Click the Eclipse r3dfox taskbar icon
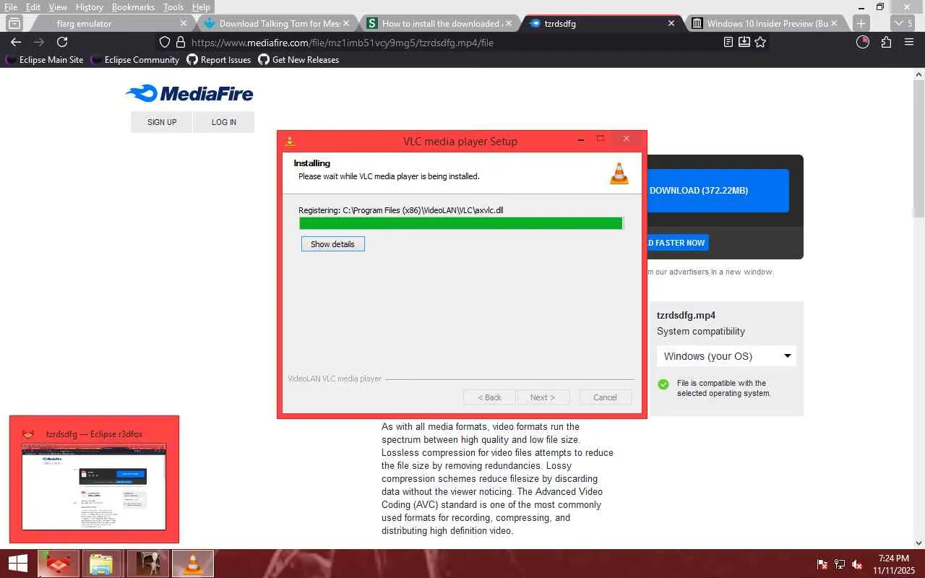Image resolution: width=925 pixels, height=578 pixels. point(59,564)
